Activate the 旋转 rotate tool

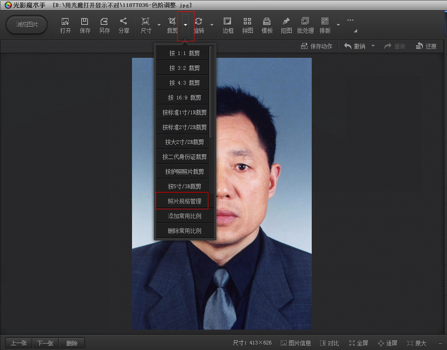[199, 25]
